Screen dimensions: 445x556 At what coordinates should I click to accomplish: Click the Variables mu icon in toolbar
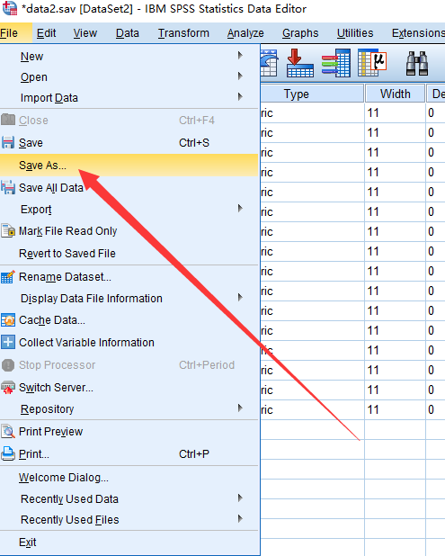point(372,63)
